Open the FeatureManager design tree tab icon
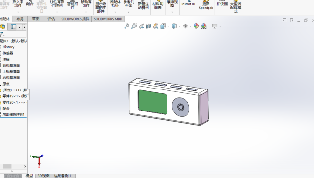 click(3, 27)
